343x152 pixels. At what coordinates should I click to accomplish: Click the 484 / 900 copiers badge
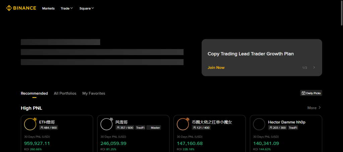(x=49, y=128)
